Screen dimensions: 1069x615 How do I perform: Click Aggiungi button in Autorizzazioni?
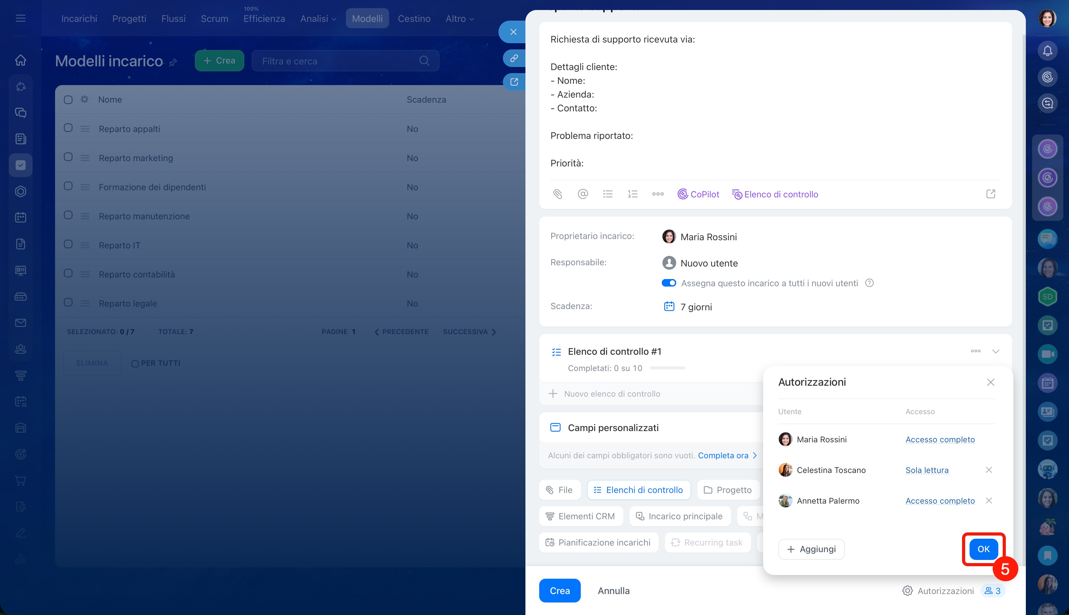click(811, 549)
